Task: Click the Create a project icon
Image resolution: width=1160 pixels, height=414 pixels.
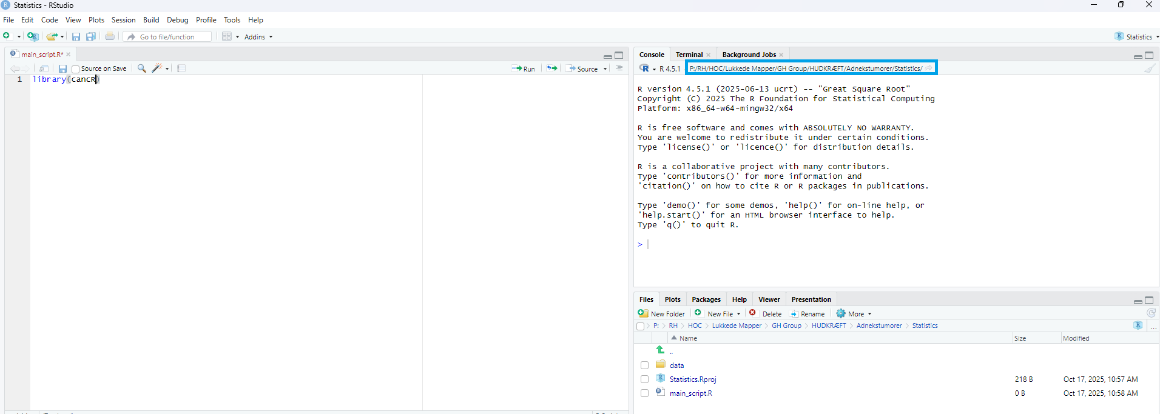Action: [x=33, y=36]
